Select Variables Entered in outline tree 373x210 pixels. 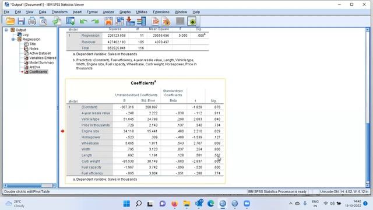coord(43,58)
